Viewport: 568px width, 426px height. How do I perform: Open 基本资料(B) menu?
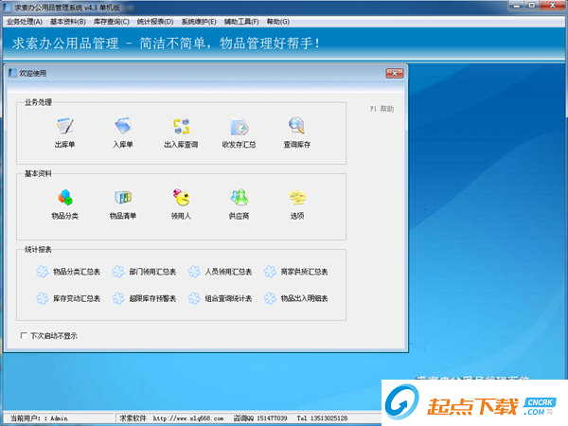[68, 22]
